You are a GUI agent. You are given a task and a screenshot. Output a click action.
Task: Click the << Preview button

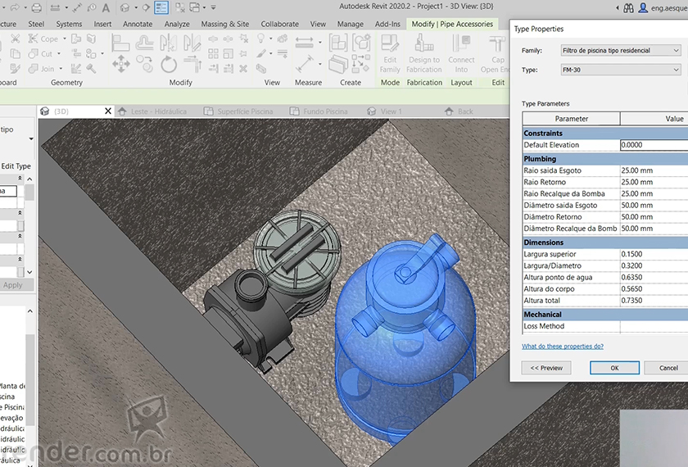[546, 368]
